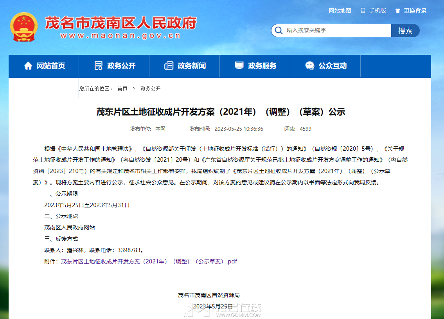Go to 公众互动 section
The width and height of the screenshot is (444, 319).
[x=325, y=66]
